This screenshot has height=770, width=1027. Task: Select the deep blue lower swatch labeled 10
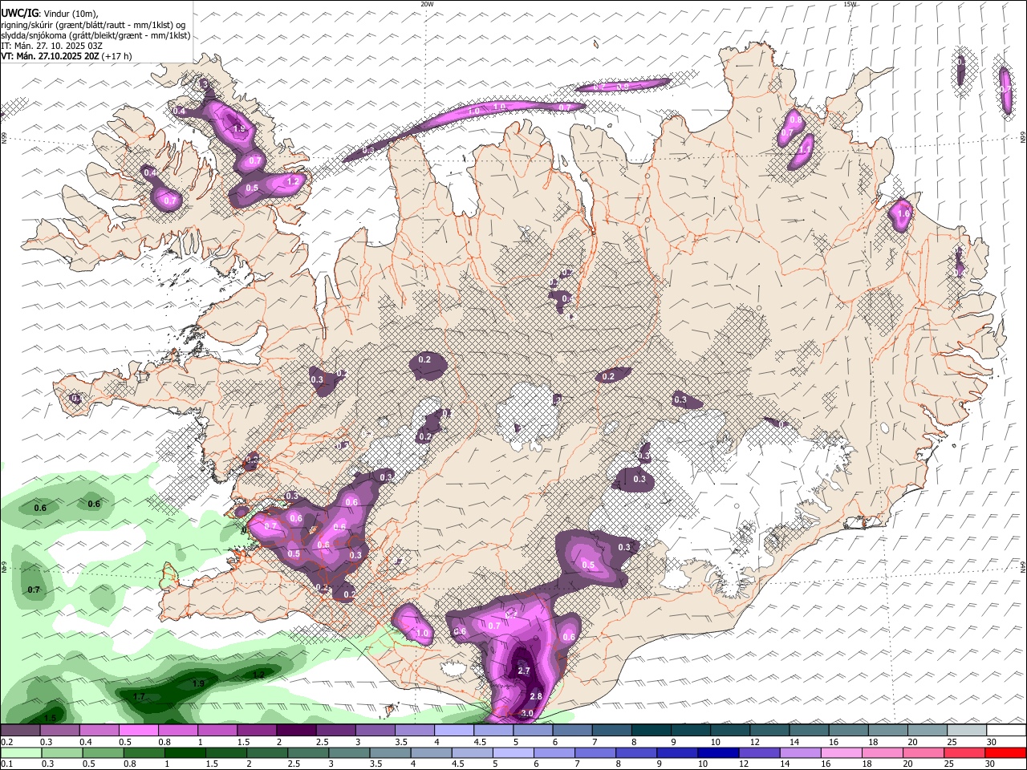pyautogui.click(x=719, y=752)
